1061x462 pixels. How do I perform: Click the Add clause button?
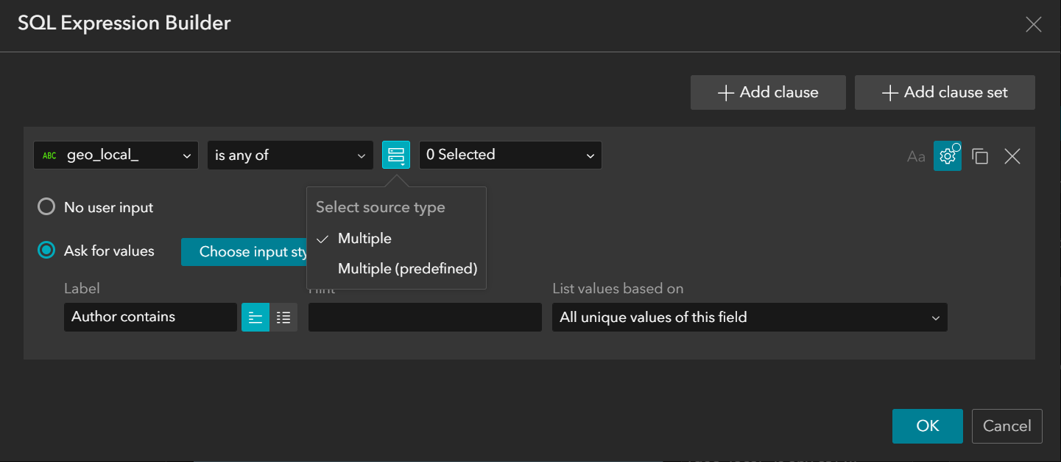point(768,93)
